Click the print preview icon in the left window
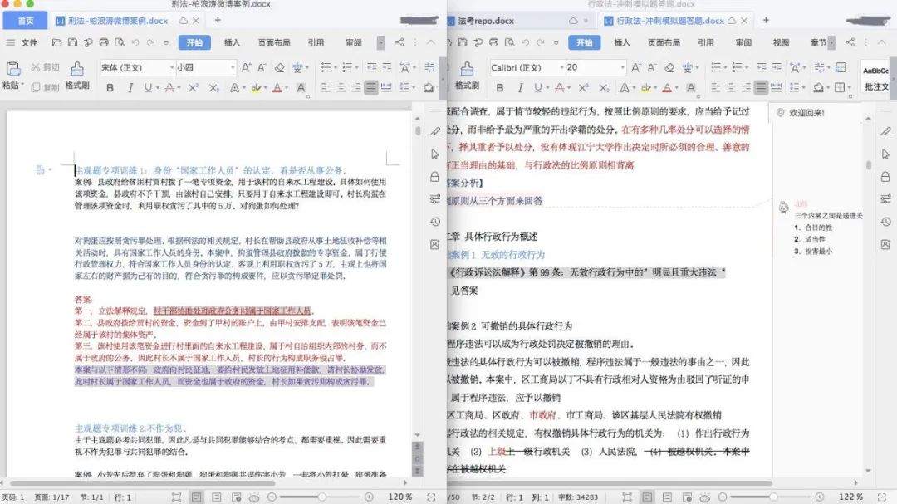Viewport: 897px width, 504px height. 119,42
